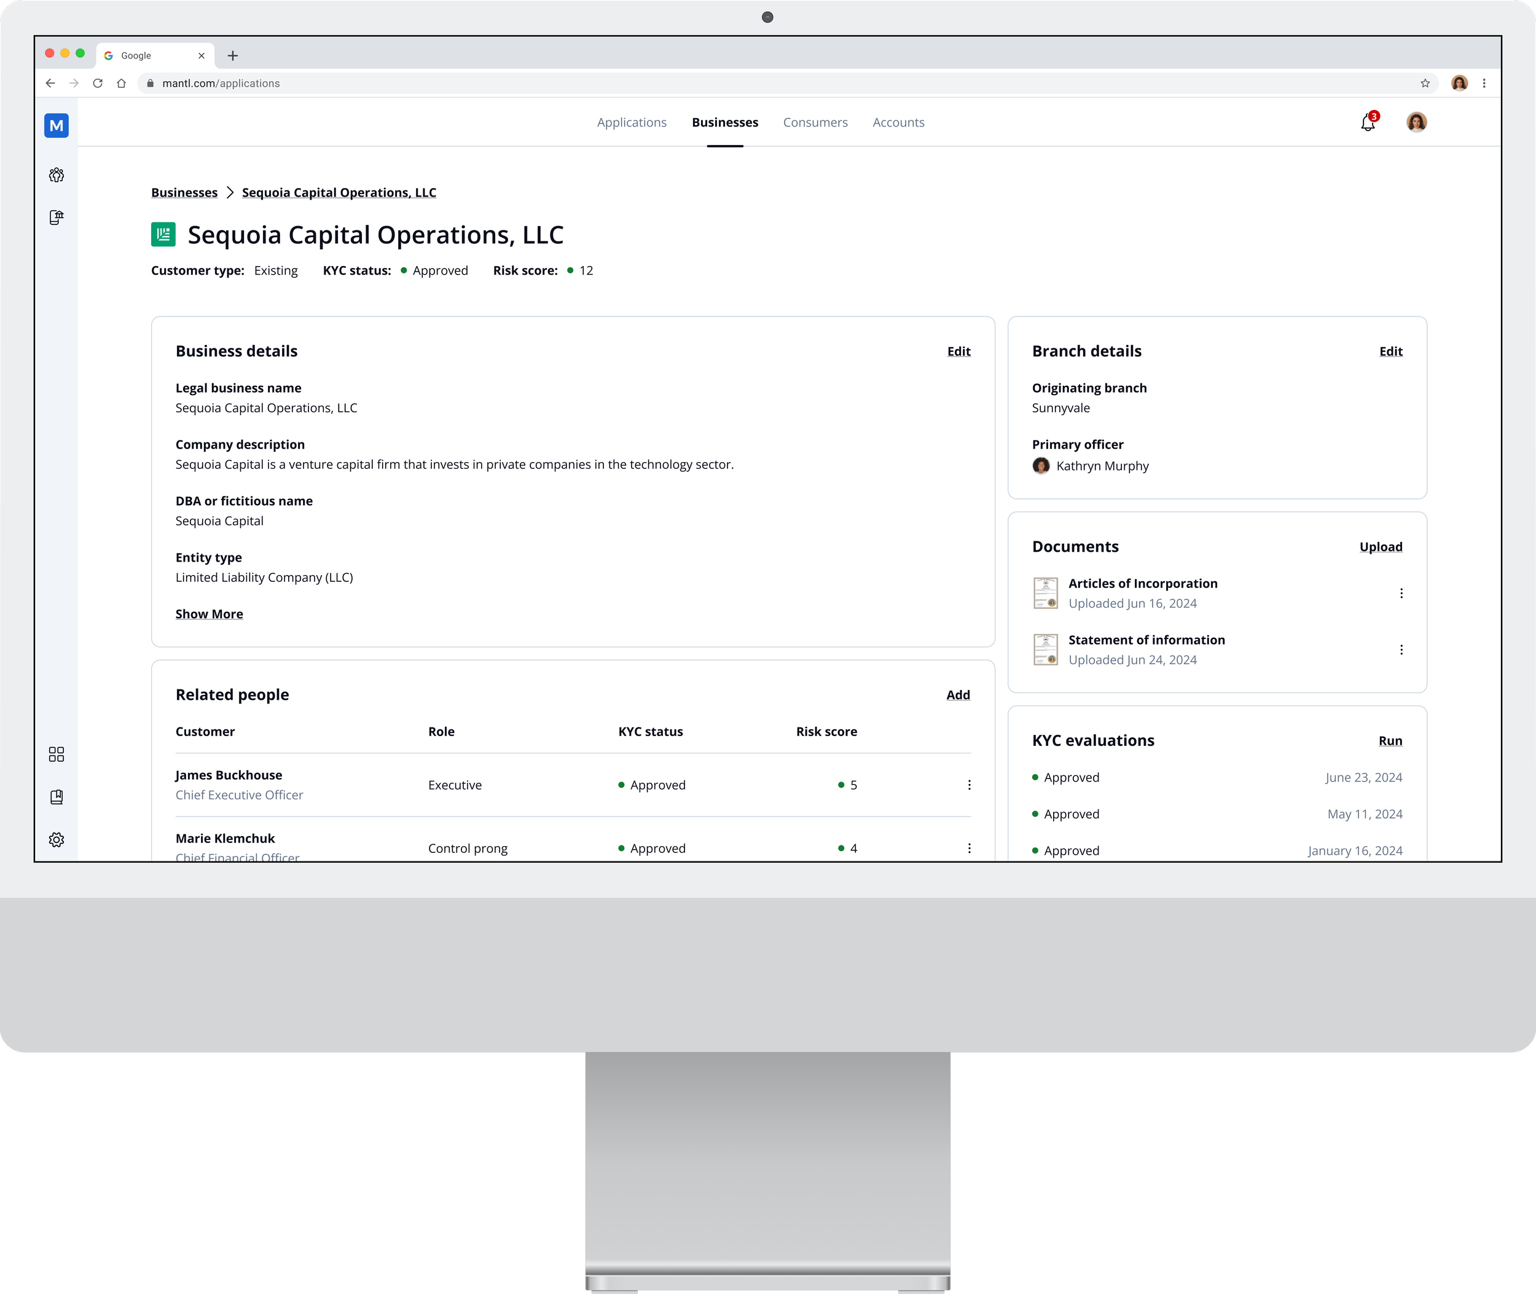Switch to the Consumers tab
Image resolution: width=1536 pixels, height=1294 pixels.
(815, 122)
